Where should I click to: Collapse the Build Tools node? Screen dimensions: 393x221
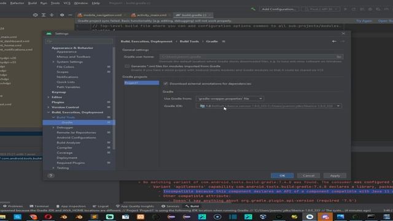pos(53,117)
